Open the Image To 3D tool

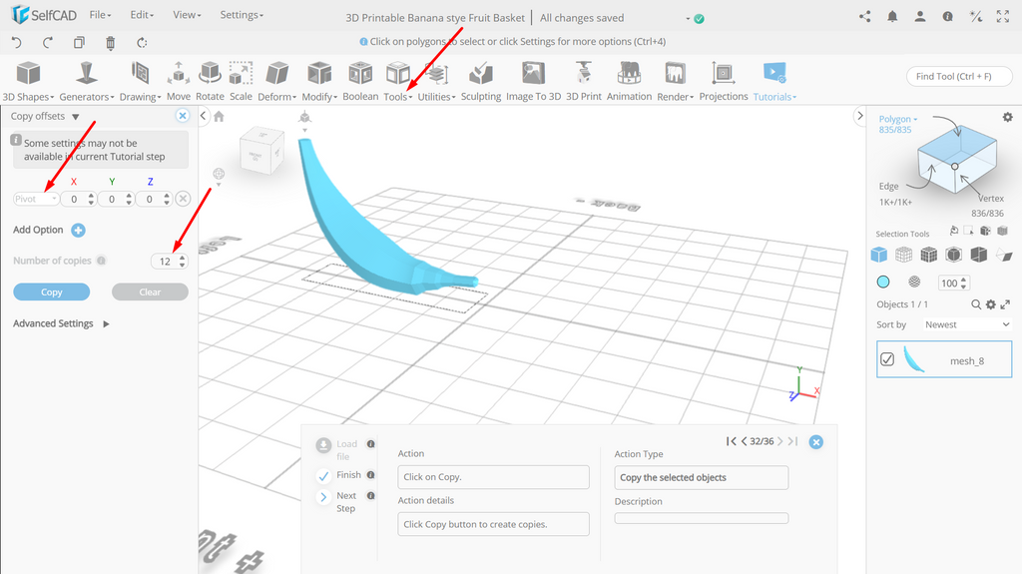click(x=533, y=82)
